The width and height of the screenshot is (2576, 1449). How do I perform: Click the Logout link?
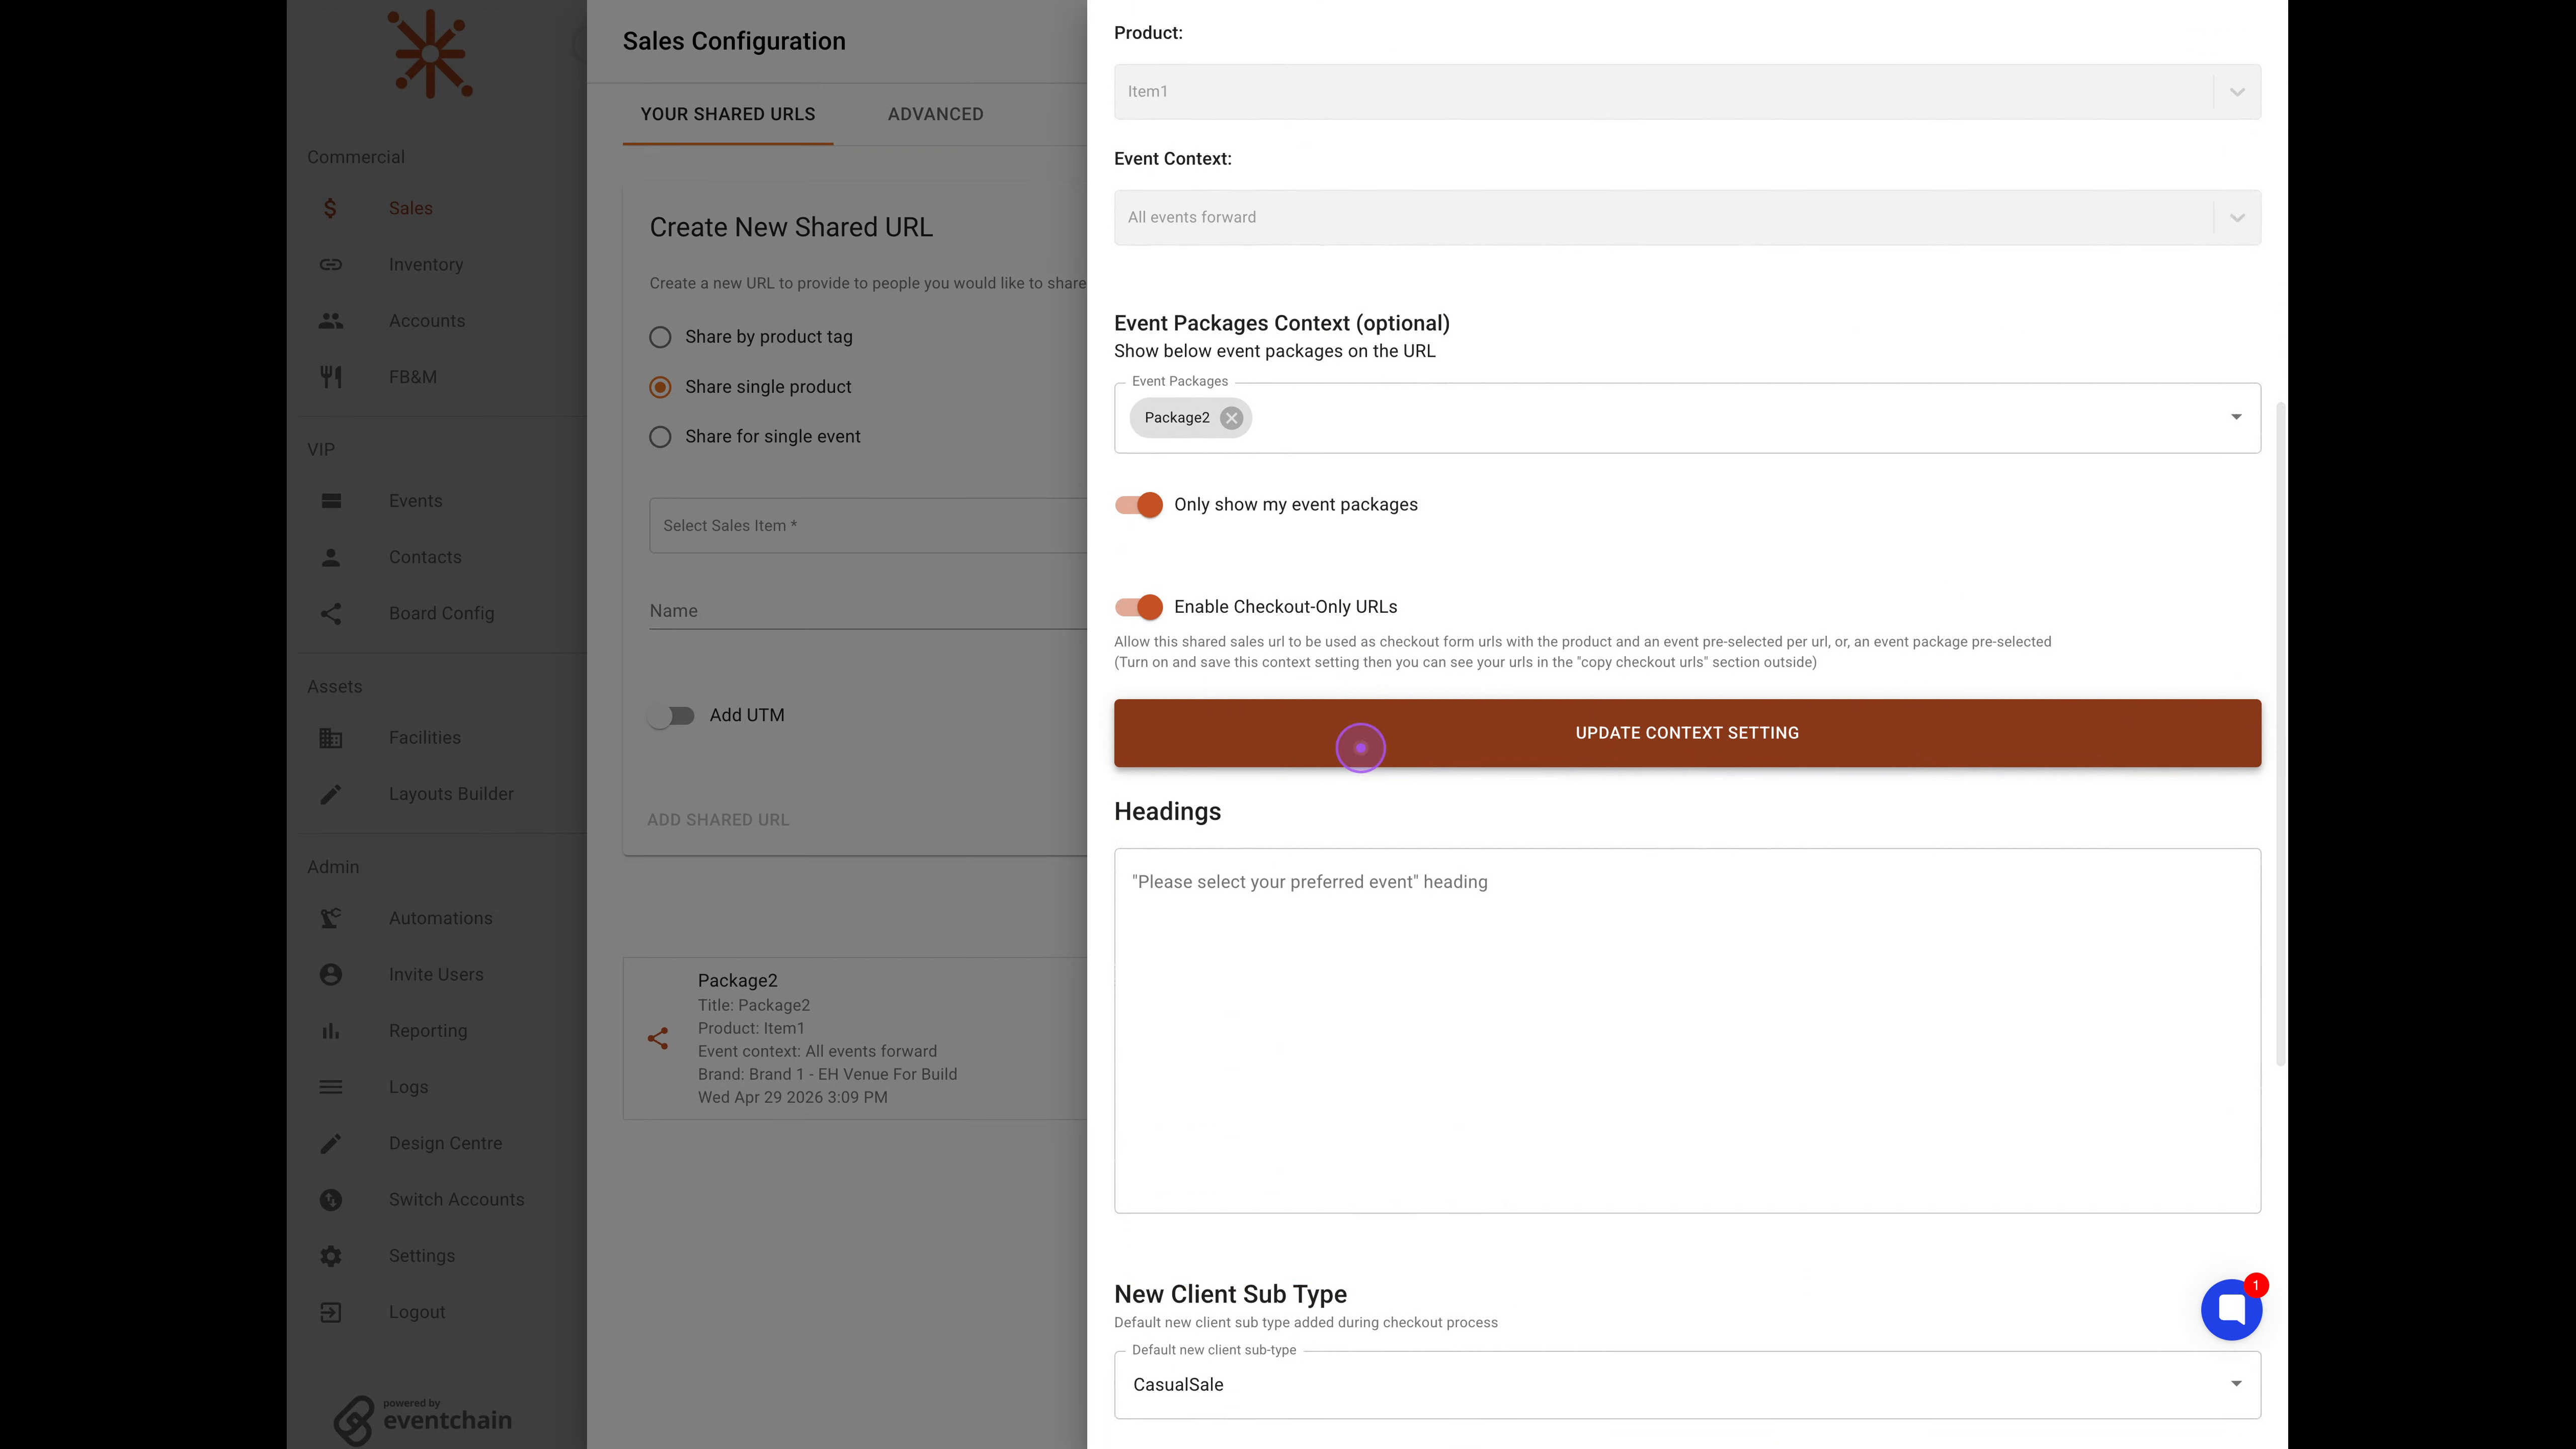point(417,1312)
